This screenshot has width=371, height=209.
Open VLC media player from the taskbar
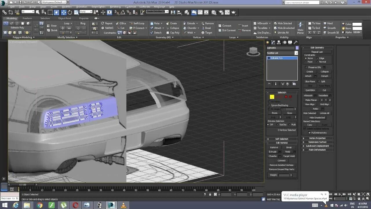tap(123, 205)
